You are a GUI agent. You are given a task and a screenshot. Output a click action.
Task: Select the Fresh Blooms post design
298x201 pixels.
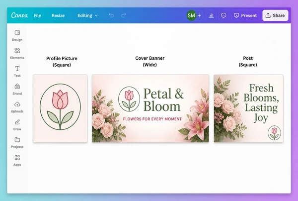click(249, 108)
